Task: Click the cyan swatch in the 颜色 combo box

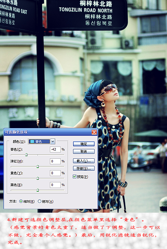Action: (32, 141)
